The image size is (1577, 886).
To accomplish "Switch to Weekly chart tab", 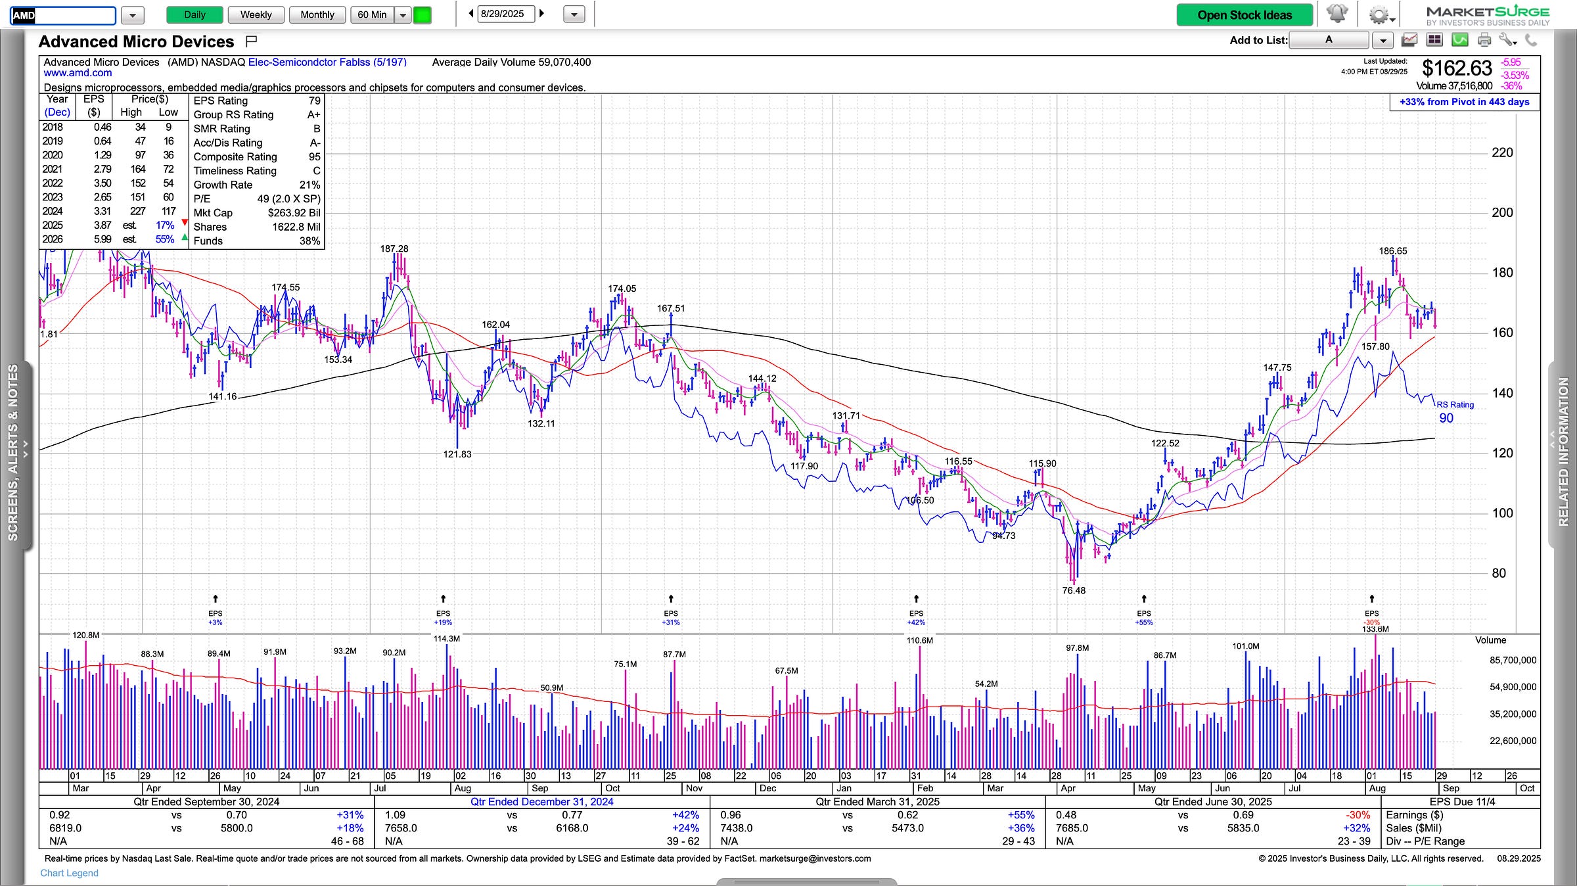I will [x=256, y=14].
